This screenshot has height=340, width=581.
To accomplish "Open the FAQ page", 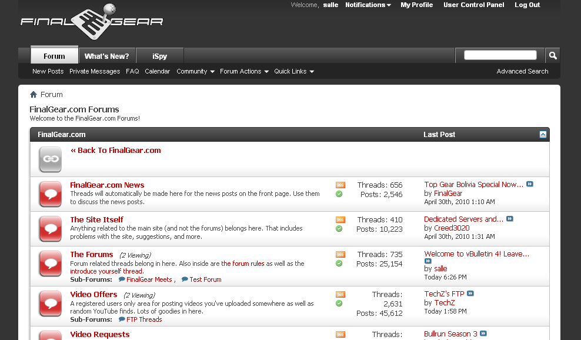I will coord(132,71).
